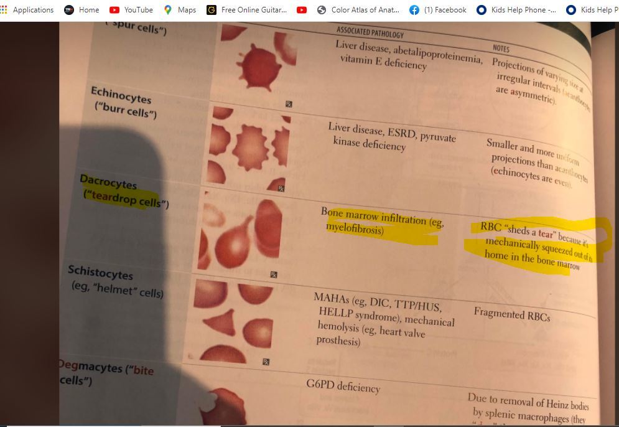The image size is (619, 427).
Task: Open the truncated 'Kids Help P' bookmark
Action: 592,10
